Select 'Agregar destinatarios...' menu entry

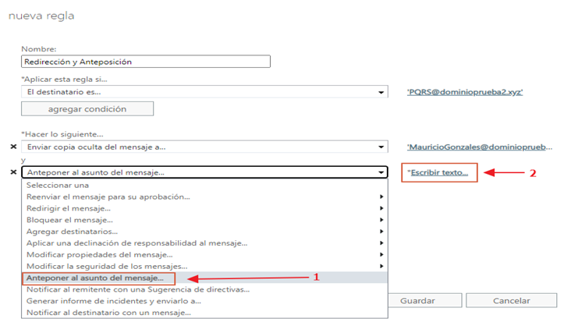pyautogui.click(x=72, y=232)
